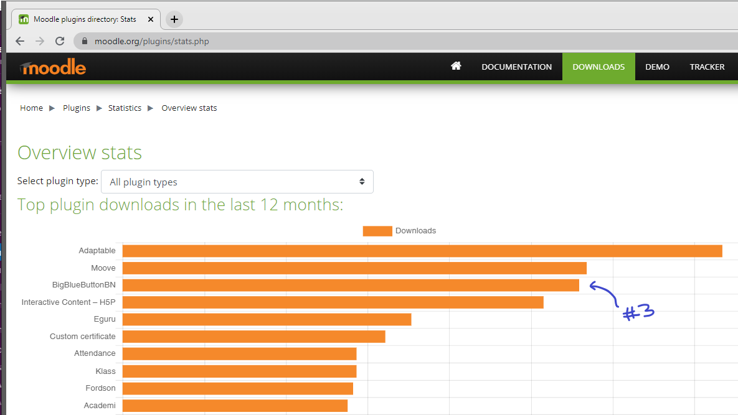Screen dimensions: 738x415
Task: Click the Custom certificate axis label
Action: pyautogui.click(x=83, y=337)
